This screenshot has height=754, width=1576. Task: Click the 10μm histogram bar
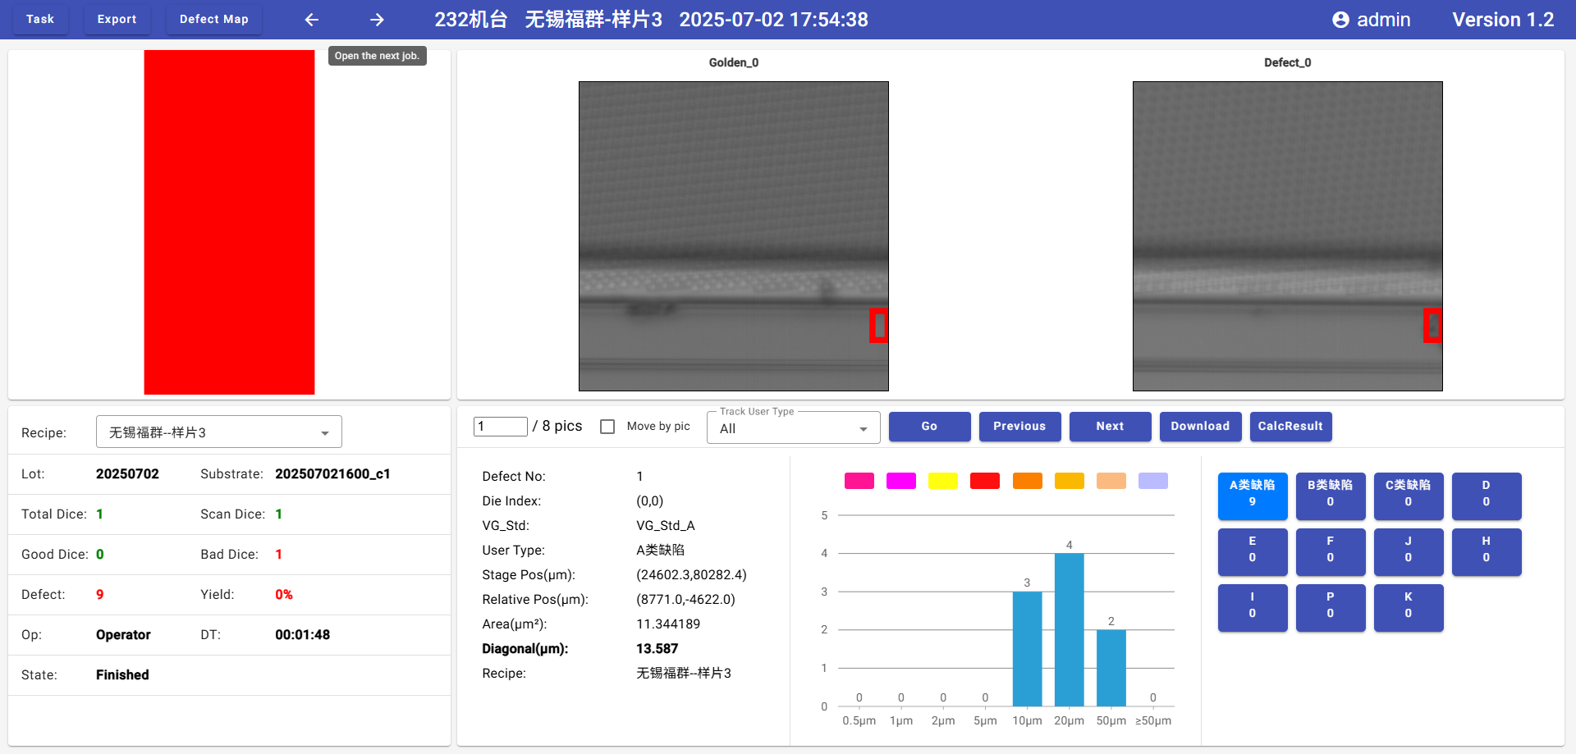(1027, 649)
